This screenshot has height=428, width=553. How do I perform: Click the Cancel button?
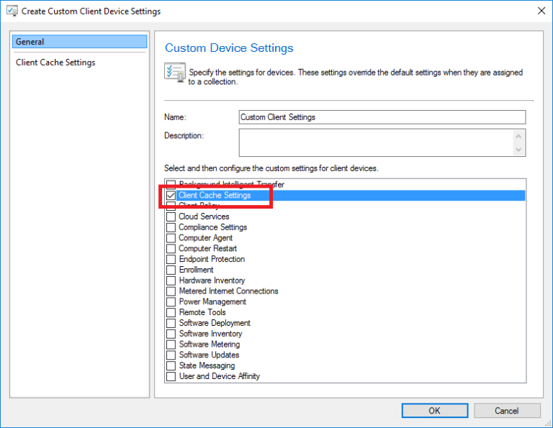[x=507, y=411]
